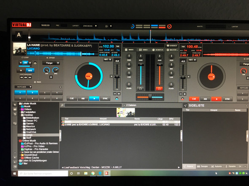Expand the Online Musik tree node
249x186 pixels.
point(19,141)
